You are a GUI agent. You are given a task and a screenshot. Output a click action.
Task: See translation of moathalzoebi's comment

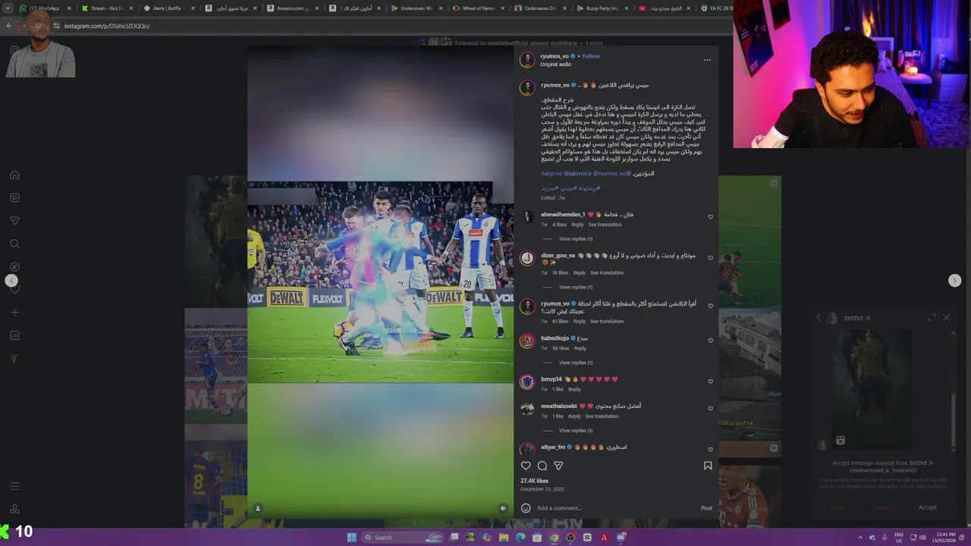click(x=602, y=416)
